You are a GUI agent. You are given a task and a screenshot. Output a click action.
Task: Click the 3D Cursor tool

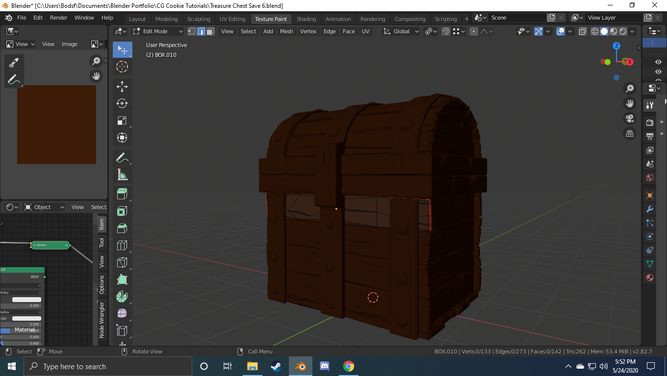coord(122,67)
